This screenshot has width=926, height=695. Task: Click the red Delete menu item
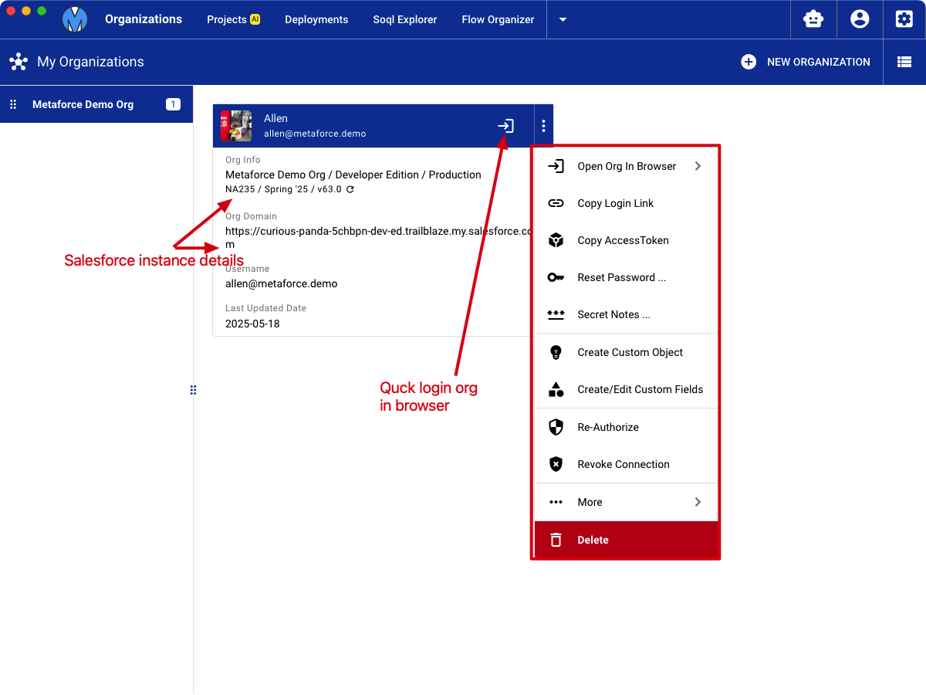pos(627,540)
